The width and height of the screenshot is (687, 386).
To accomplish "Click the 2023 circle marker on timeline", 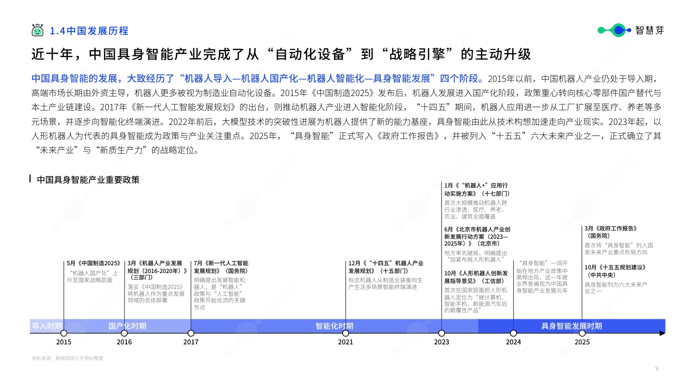I will point(442,333).
